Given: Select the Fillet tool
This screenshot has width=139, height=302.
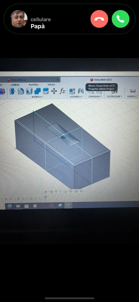Looking at the screenshot, I should [x=21, y=91].
